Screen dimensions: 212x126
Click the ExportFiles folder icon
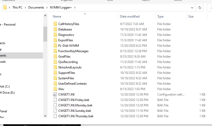pyautogui.click(x=55, y=40)
